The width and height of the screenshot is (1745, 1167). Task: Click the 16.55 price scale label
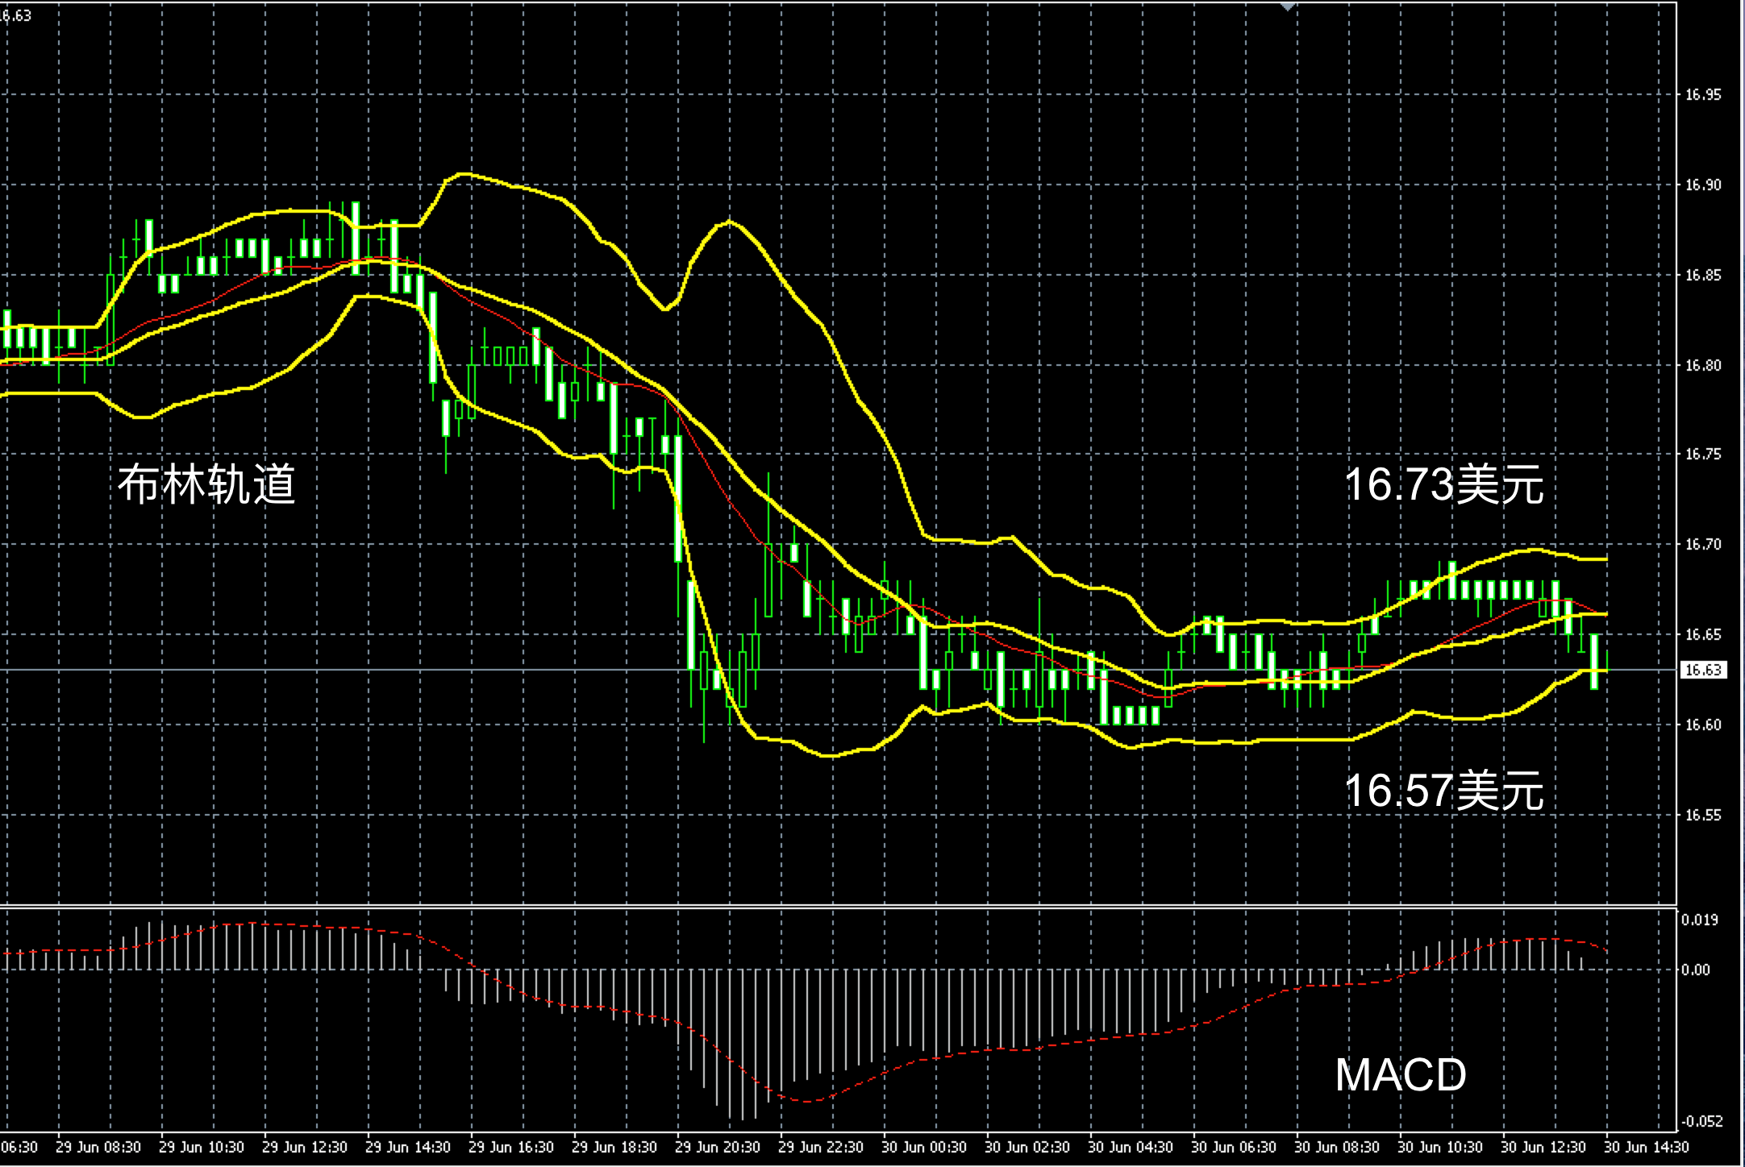[x=1703, y=815]
